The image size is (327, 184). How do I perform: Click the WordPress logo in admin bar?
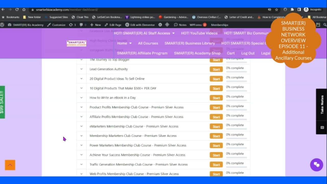pos(2,25)
